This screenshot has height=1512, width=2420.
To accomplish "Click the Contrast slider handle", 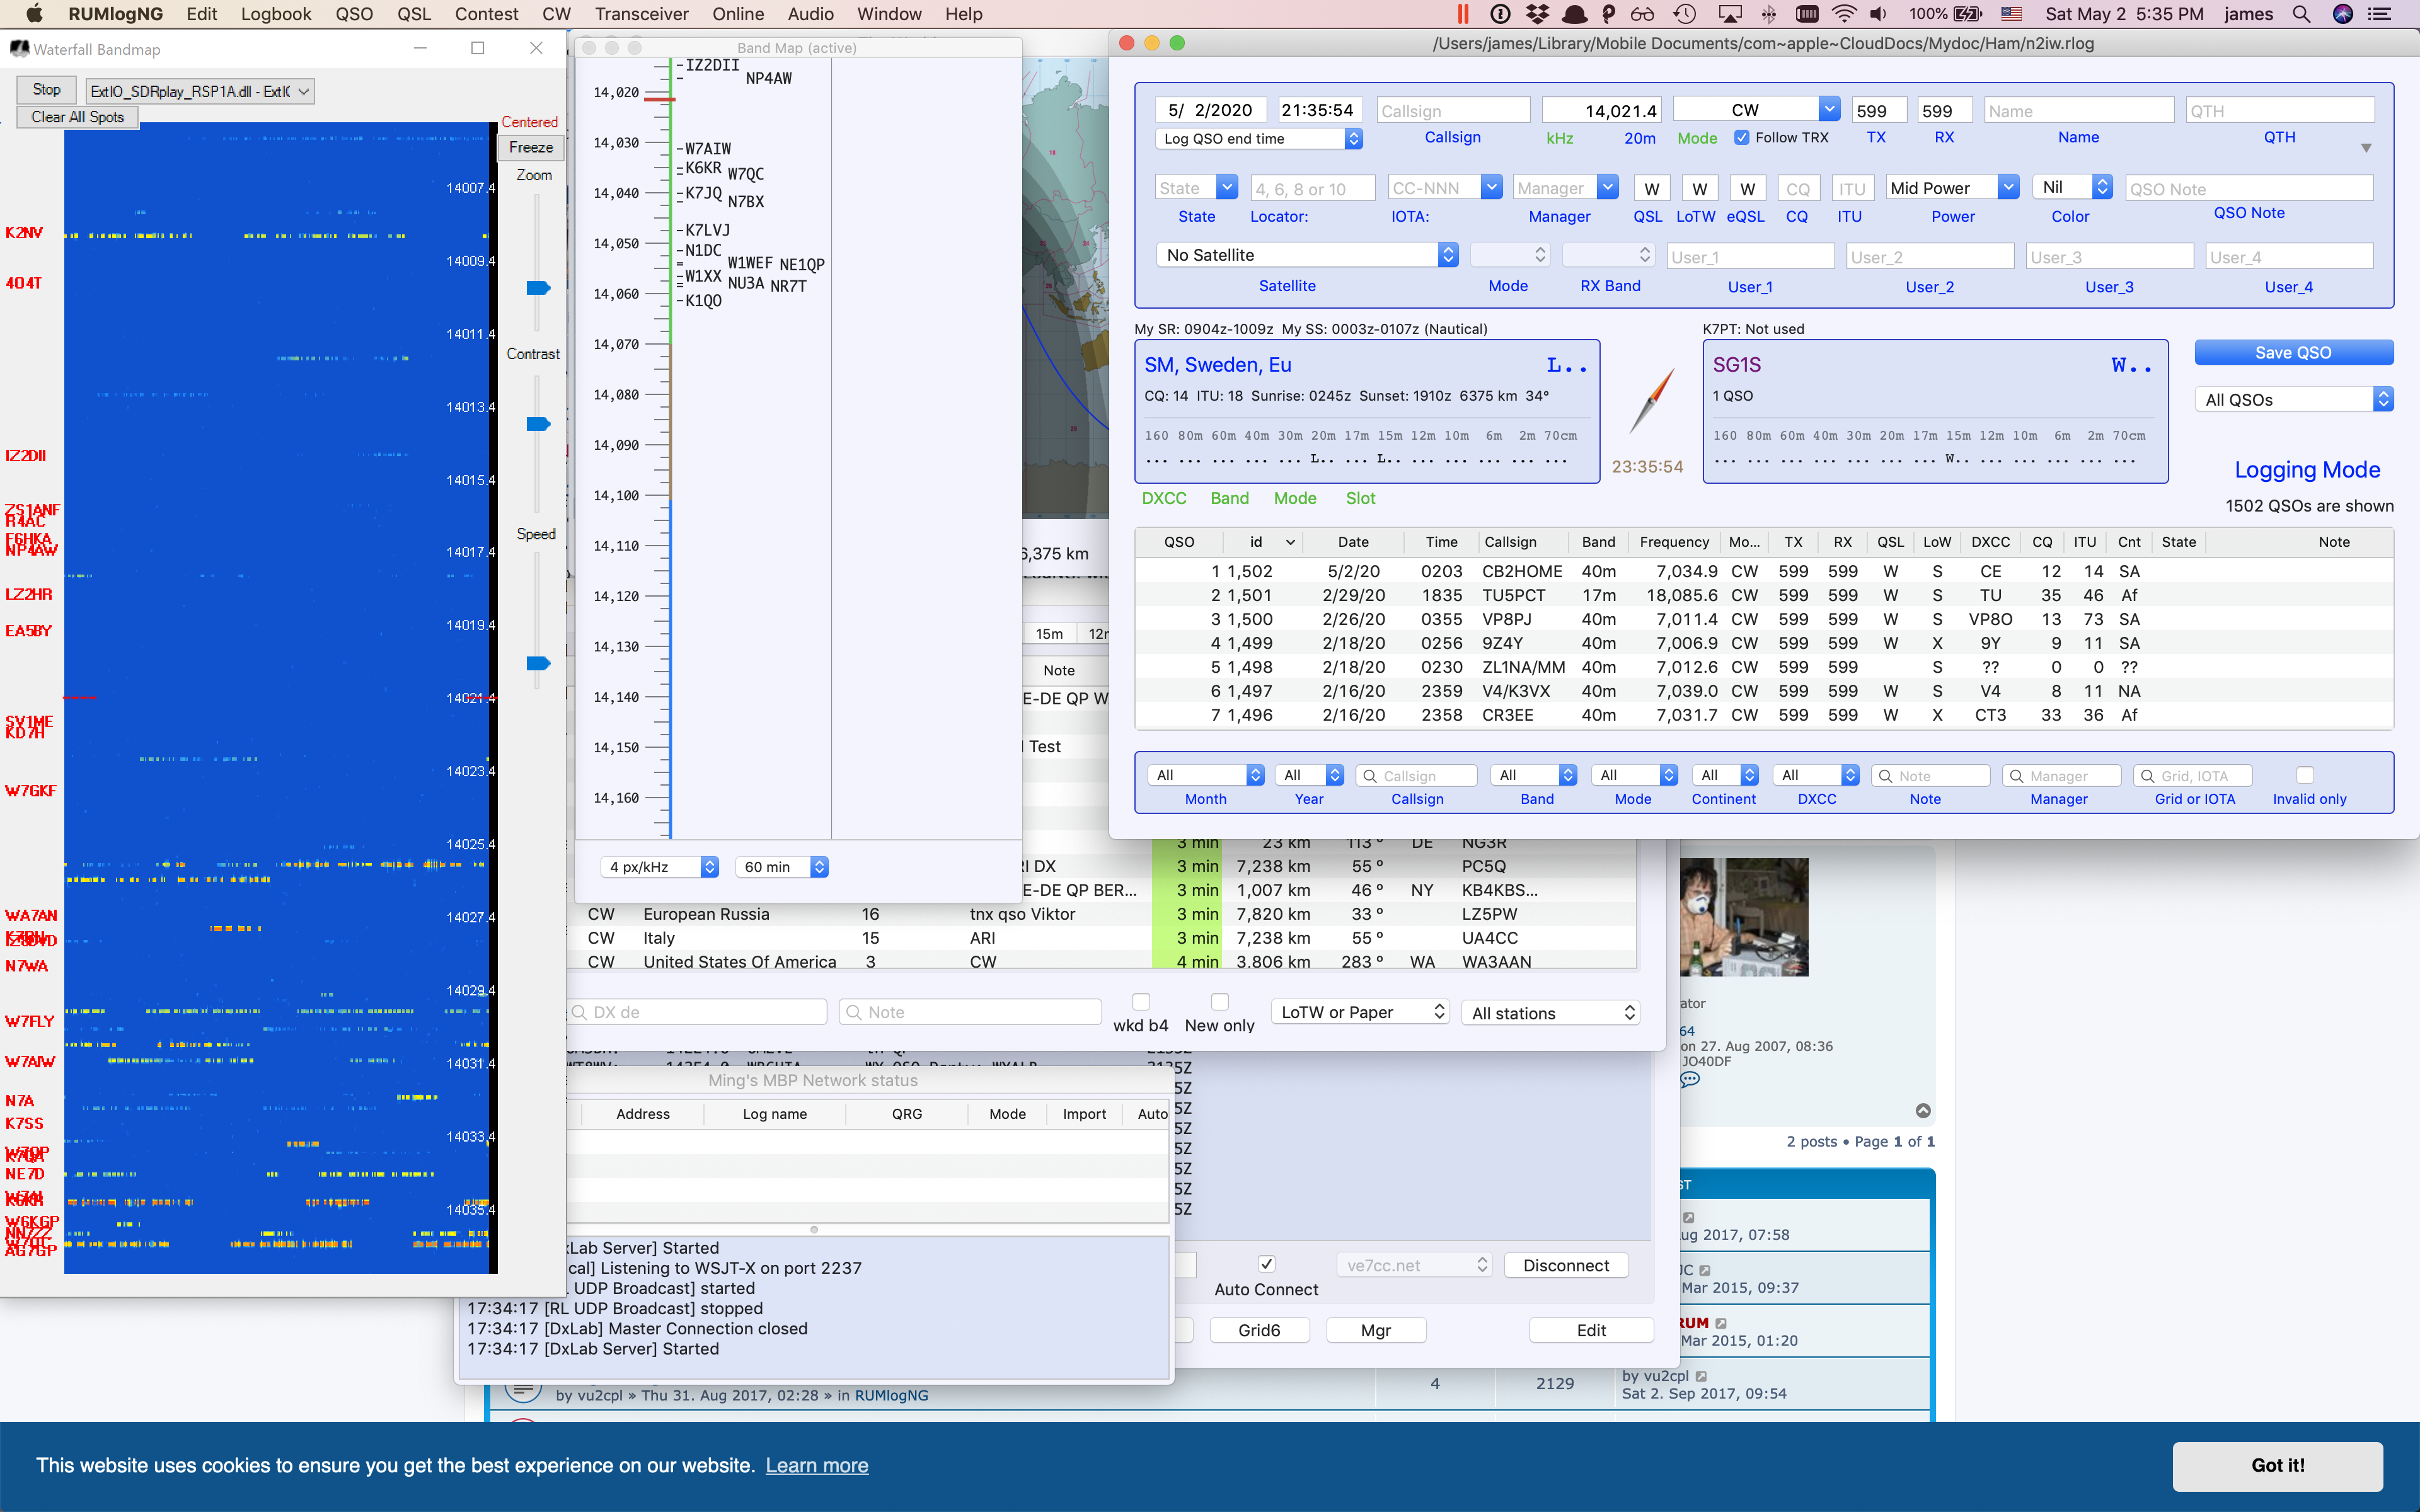I will point(538,424).
